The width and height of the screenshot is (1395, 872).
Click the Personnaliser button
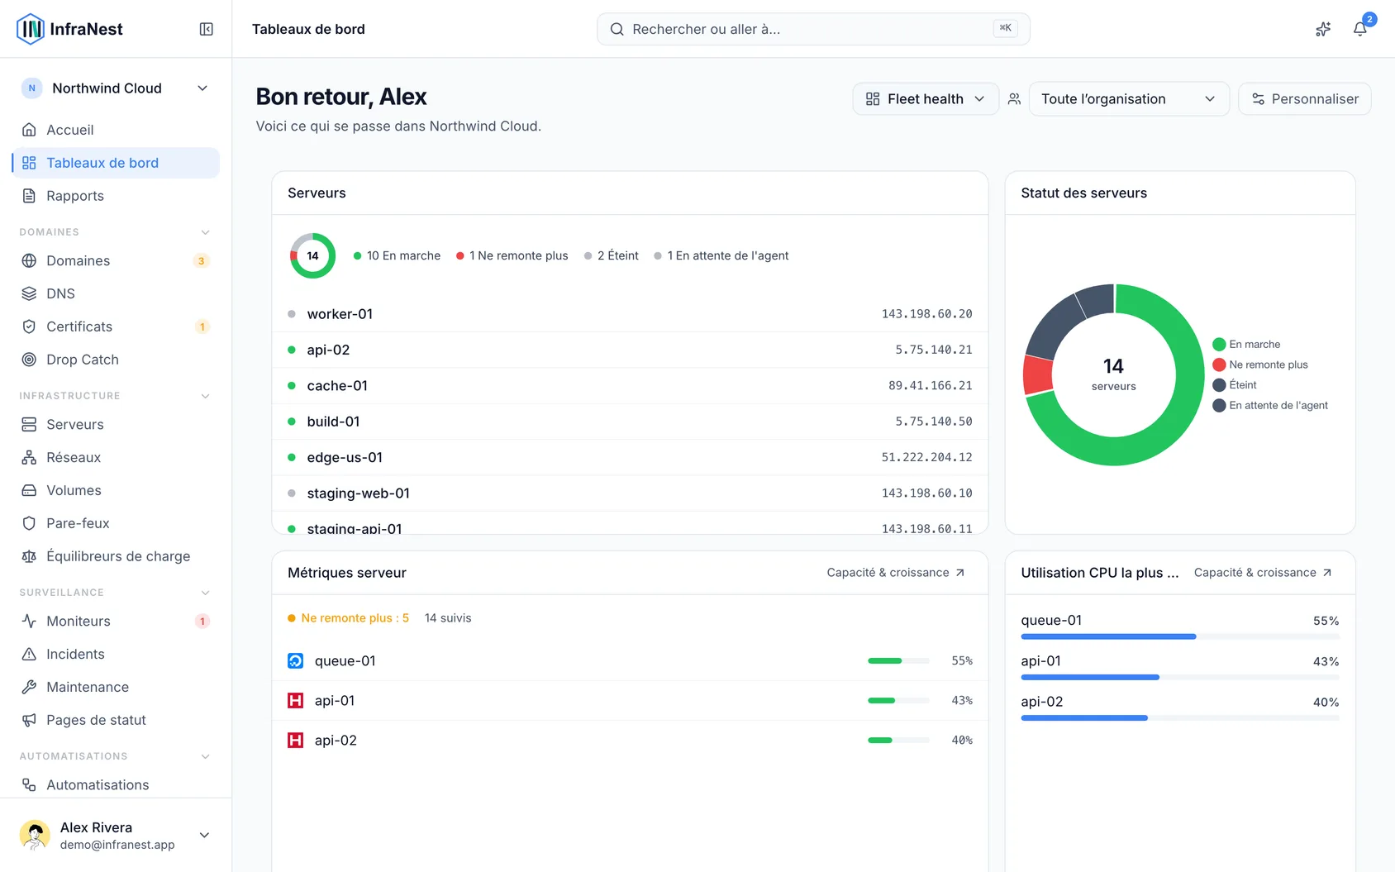tap(1304, 99)
